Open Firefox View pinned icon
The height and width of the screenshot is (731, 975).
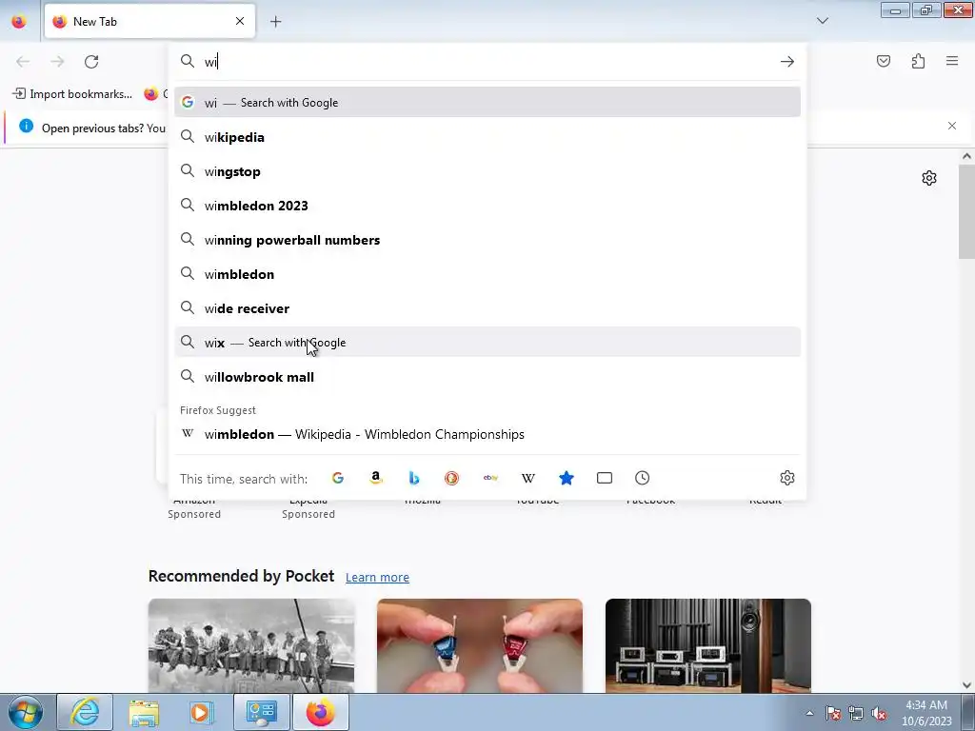point(19,22)
